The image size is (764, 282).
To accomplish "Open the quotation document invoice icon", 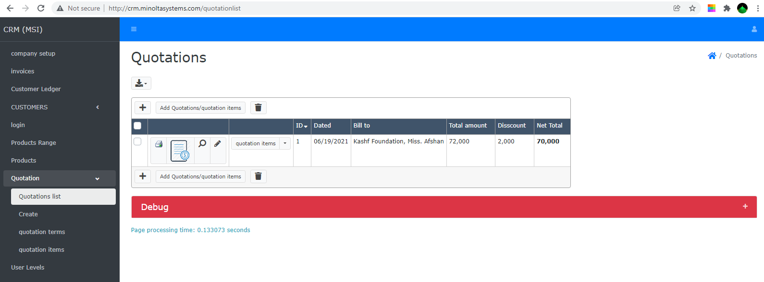I will pyautogui.click(x=180, y=151).
